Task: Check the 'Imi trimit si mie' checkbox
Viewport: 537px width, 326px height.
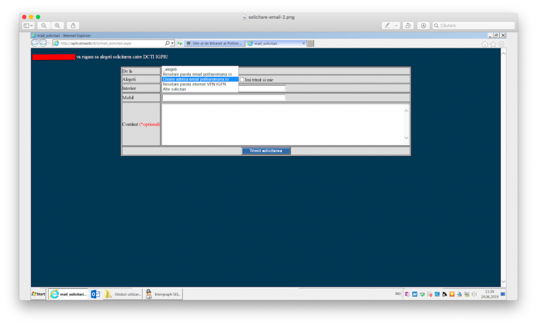Action: click(x=242, y=79)
